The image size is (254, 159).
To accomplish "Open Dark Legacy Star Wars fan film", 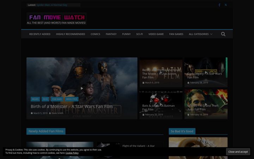I will tap(205, 76).
